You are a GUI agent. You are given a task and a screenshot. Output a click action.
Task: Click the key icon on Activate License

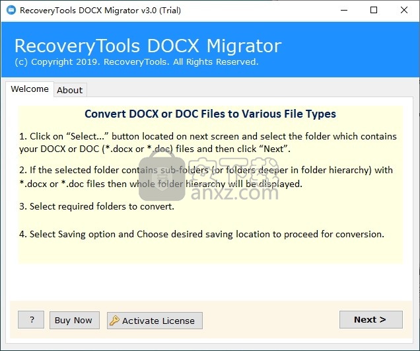click(115, 321)
